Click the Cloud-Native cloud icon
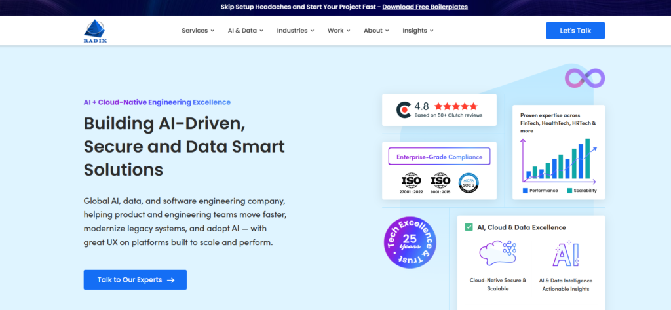671x310 pixels. click(497, 253)
